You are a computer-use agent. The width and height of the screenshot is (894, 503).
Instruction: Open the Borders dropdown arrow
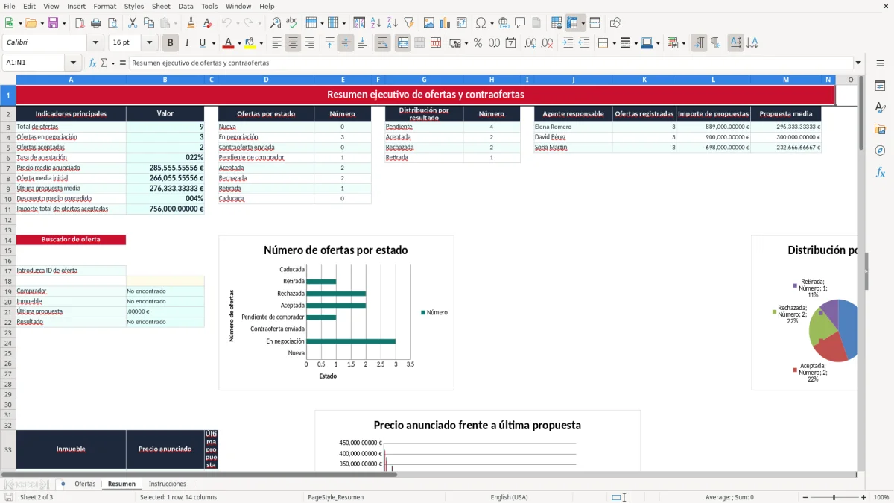click(x=613, y=43)
